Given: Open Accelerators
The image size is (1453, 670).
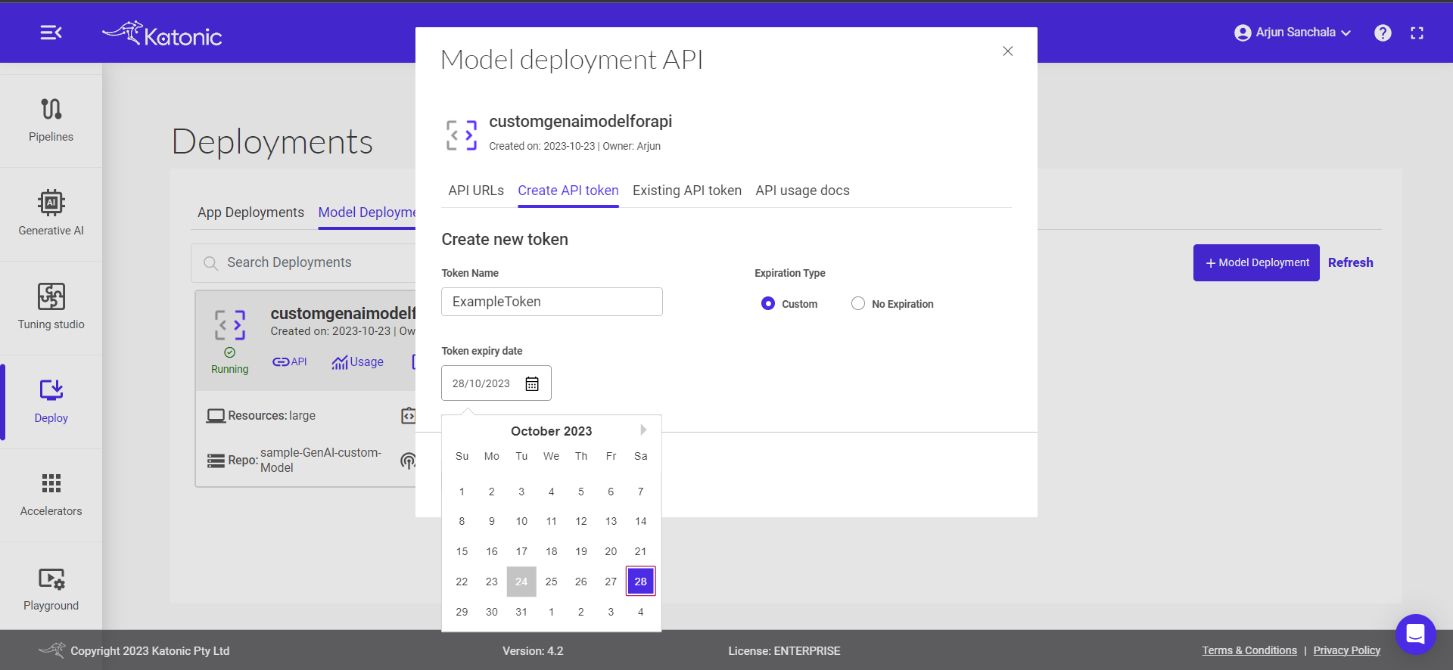Looking at the screenshot, I should 51,495.
